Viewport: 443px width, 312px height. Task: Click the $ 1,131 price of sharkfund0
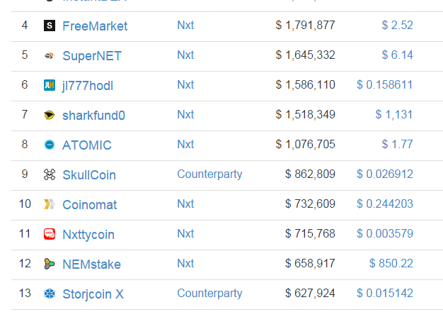(394, 115)
